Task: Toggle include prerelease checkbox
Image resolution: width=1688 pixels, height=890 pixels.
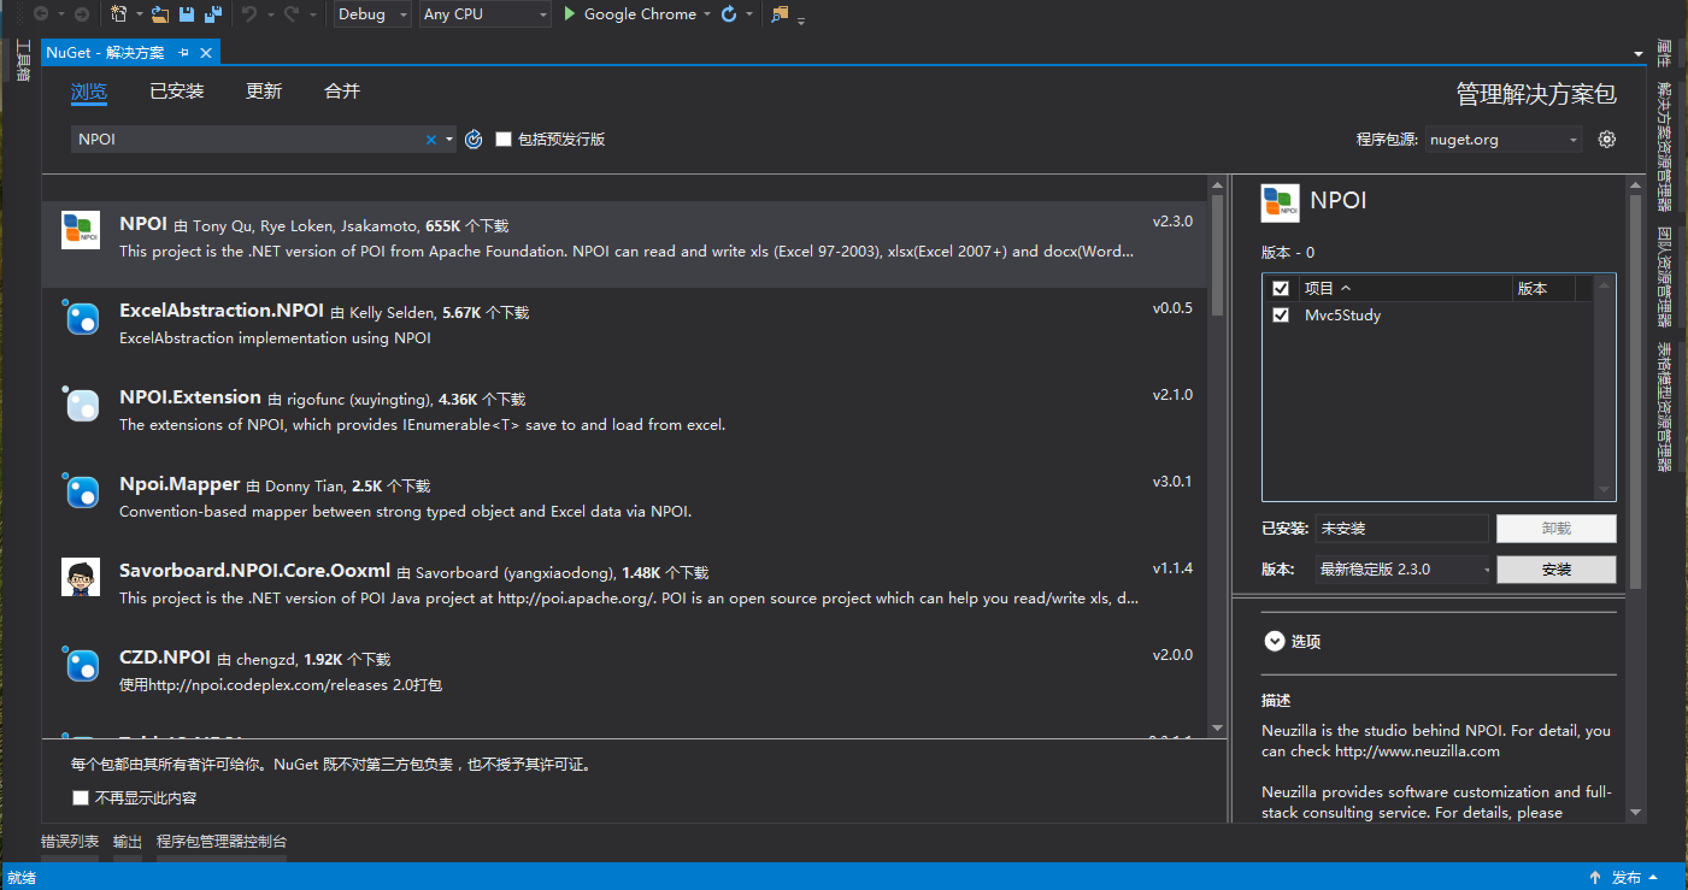Action: pyautogui.click(x=503, y=140)
